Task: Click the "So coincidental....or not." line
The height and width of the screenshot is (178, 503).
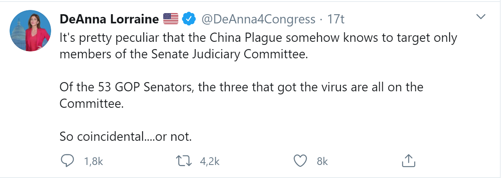Action: (x=126, y=136)
